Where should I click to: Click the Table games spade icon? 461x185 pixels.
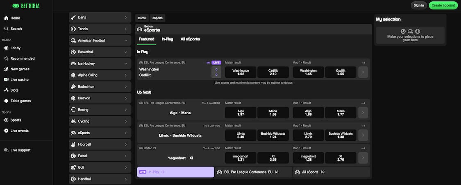click(6, 101)
